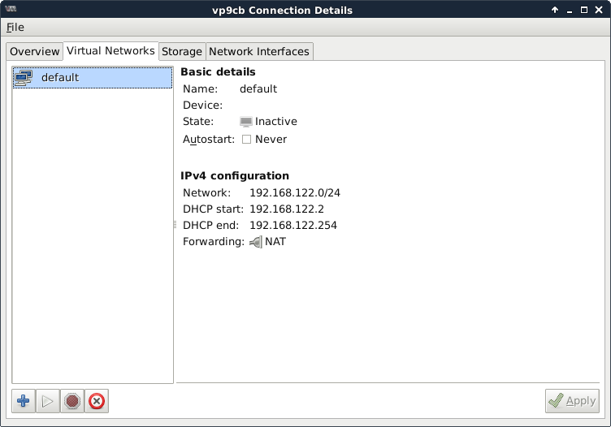Click the red Stop Network icon
Image resolution: width=611 pixels, height=427 pixels.
click(x=72, y=401)
